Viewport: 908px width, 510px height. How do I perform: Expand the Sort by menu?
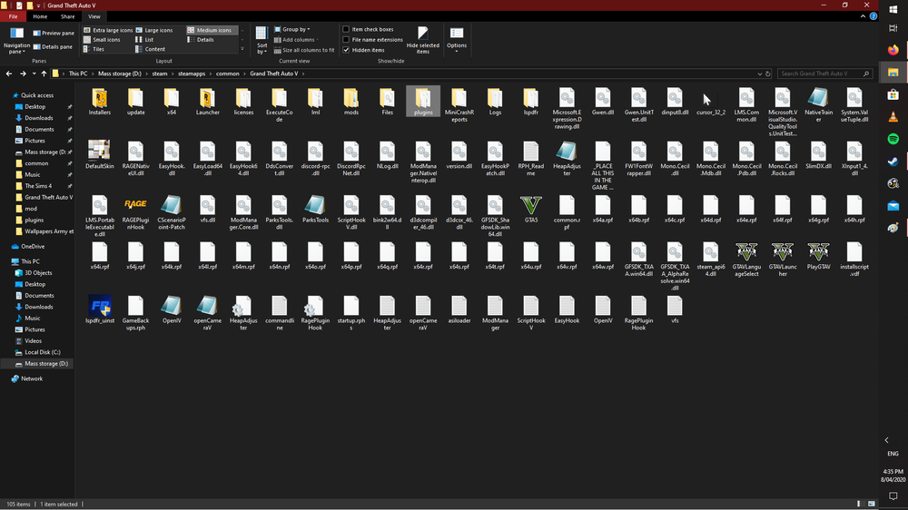tap(262, 39)
